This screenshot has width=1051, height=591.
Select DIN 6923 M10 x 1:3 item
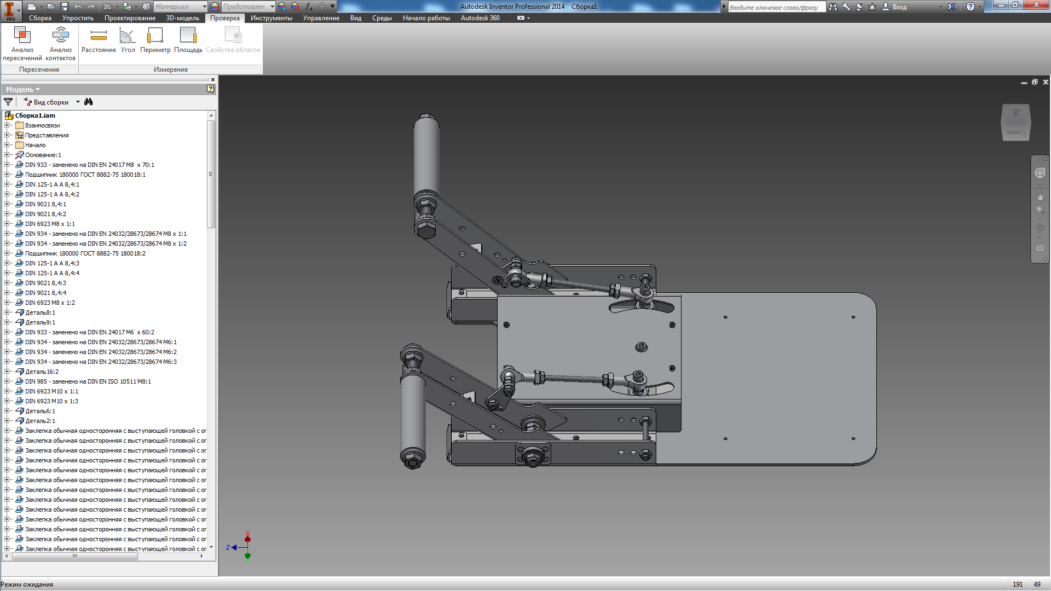tap(51, 401)
